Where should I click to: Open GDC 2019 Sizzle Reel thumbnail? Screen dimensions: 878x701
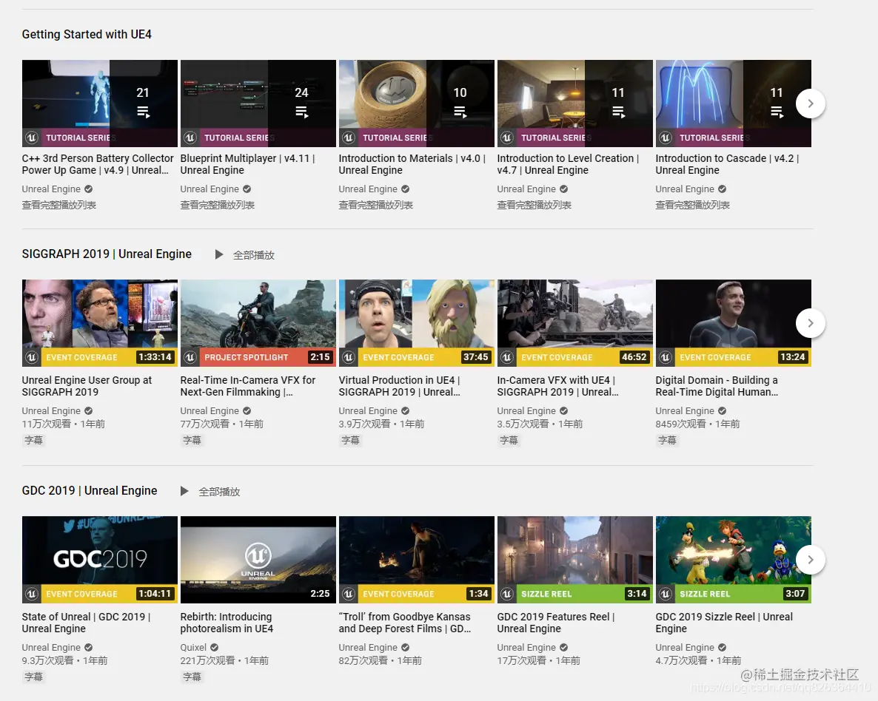tap(734, 560)
